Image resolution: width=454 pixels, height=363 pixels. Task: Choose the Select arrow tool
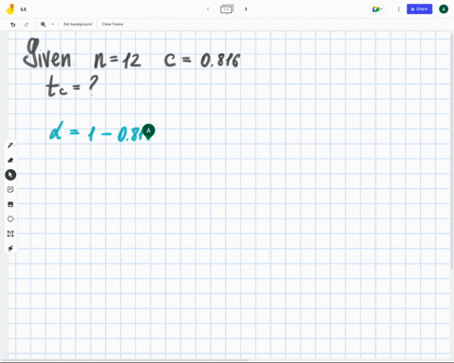coord(10,175)
